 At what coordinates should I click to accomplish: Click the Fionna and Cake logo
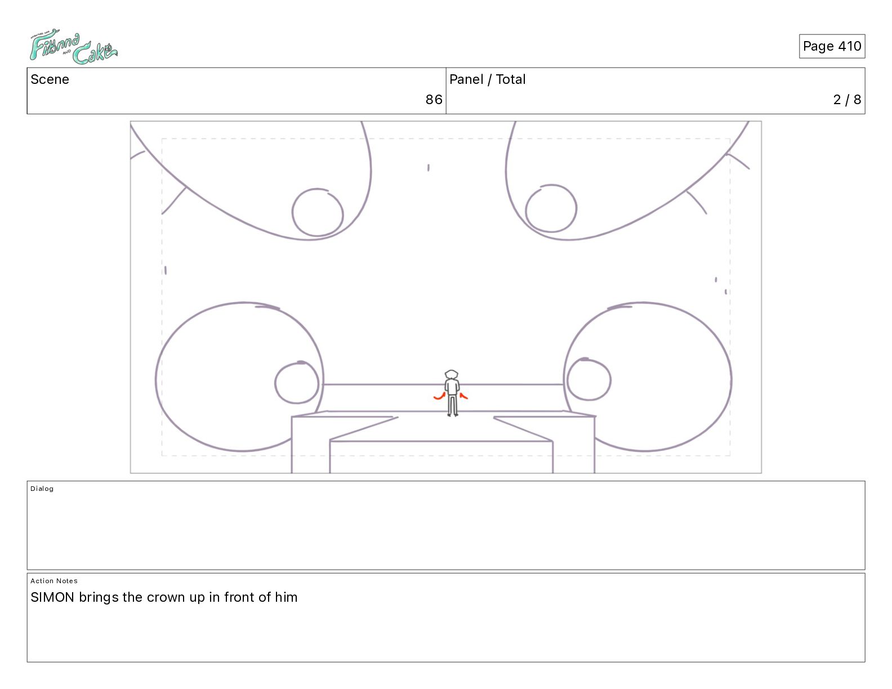click(73, 48)
